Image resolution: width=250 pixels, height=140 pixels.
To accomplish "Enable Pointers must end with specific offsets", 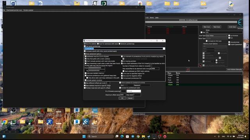I will [85, 88].
